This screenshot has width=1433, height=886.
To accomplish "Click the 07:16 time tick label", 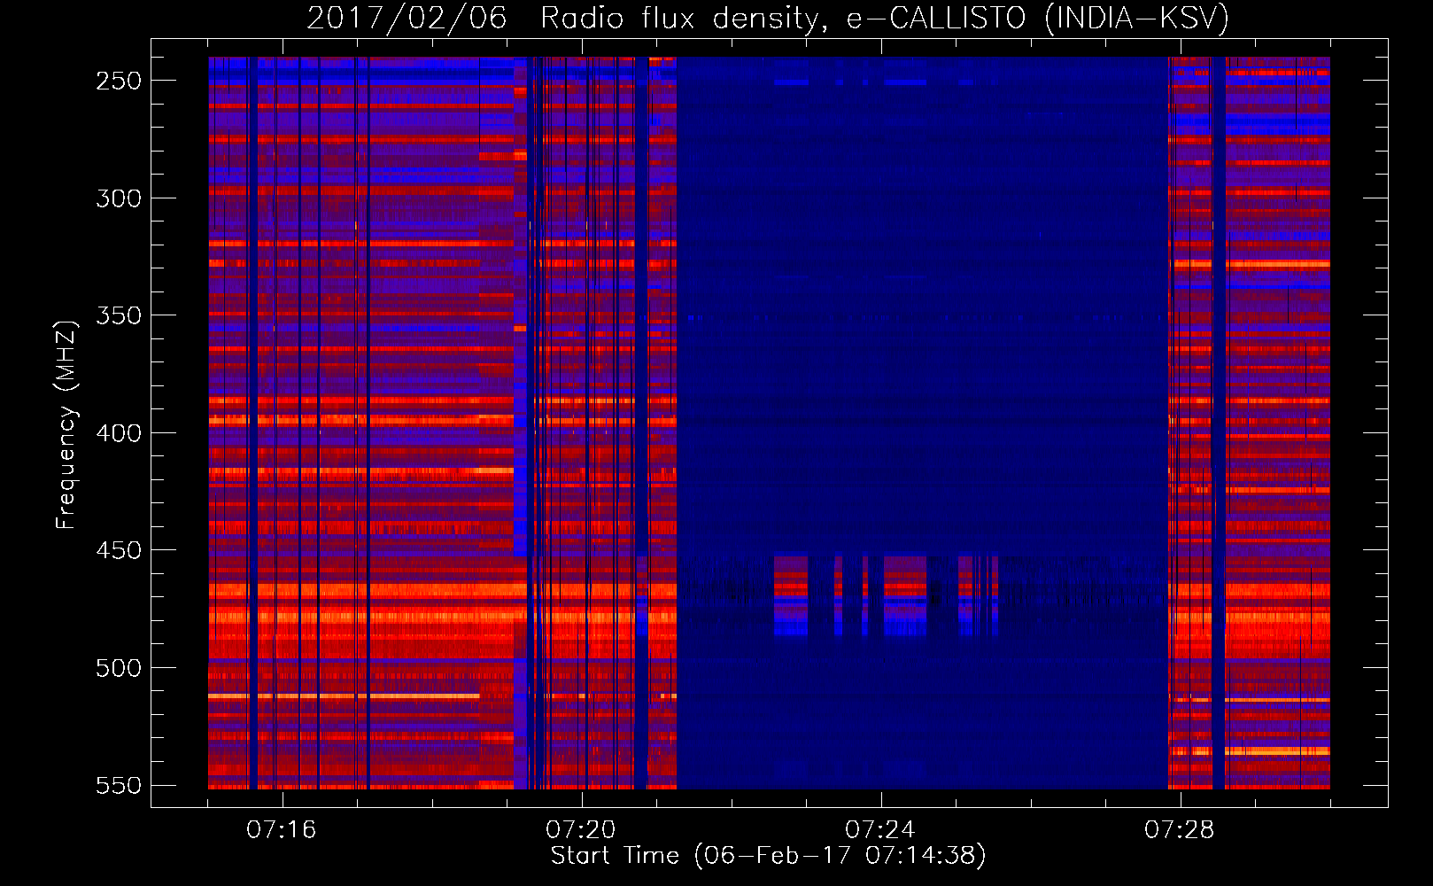I will coord(282,830).
